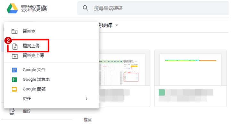
Task: Focus the 搜尋雲端硬碟 search field
Action: click(x=154, y=8)
